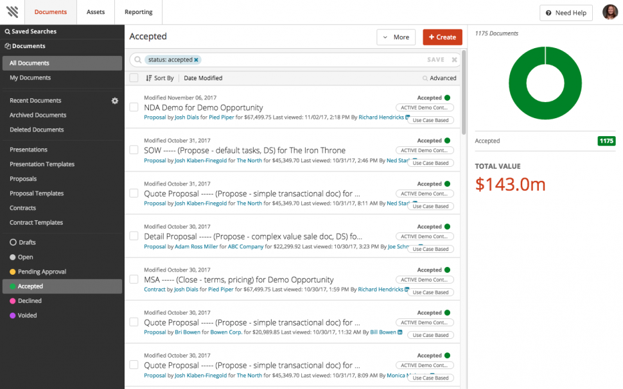Switch to the Reporting tab

139,12
